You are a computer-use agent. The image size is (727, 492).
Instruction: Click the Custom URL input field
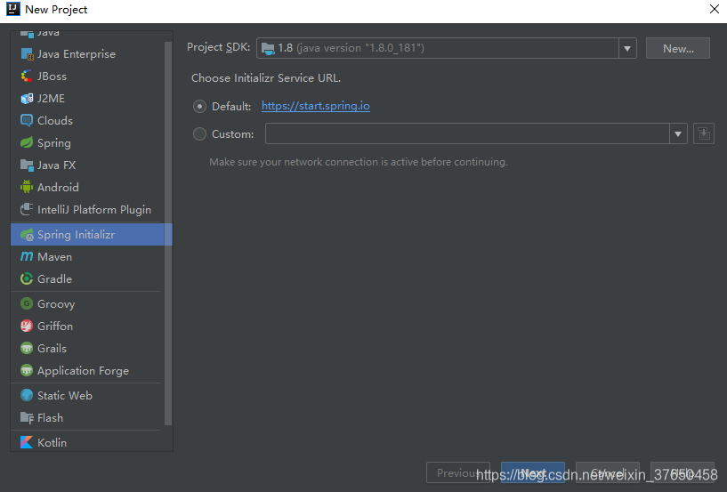pyautogui.click(x=467, y=133)
